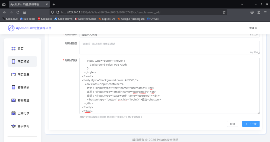Click the ApolloFish fish logo icon

11,28
